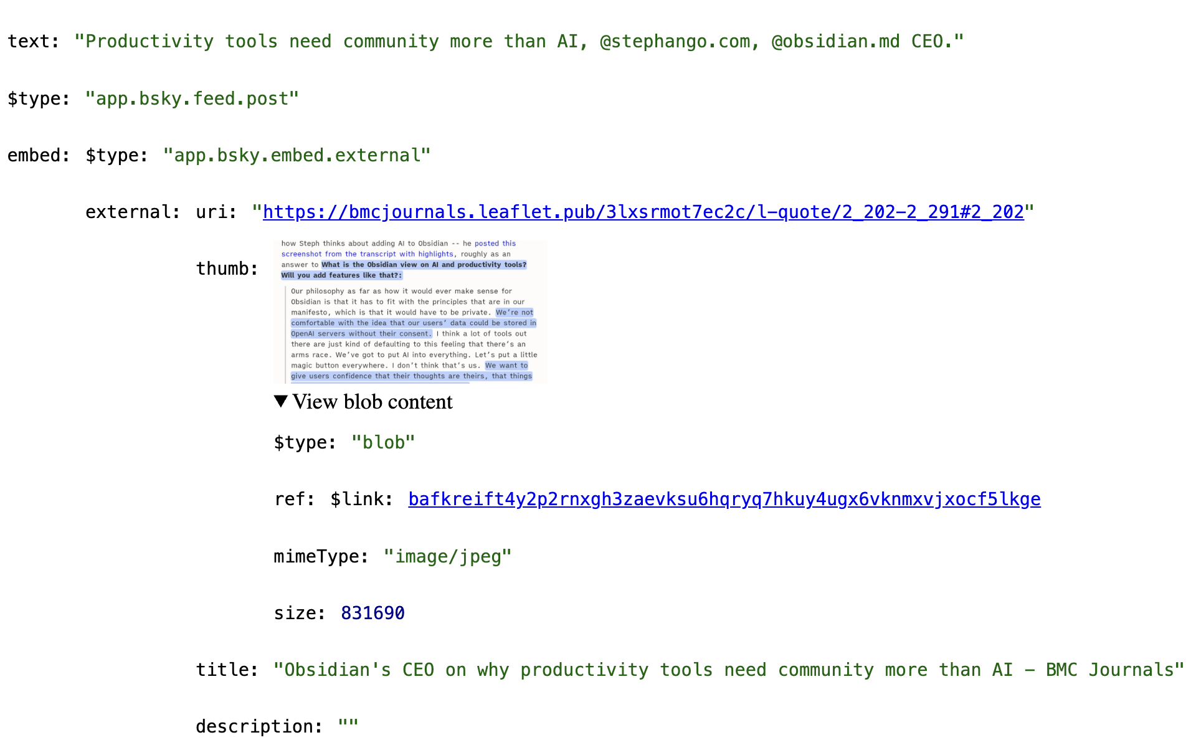Click the thumb key label
Image resolution: width=1196 pixels, height=745 pixels.
click(x=227, y=269)
